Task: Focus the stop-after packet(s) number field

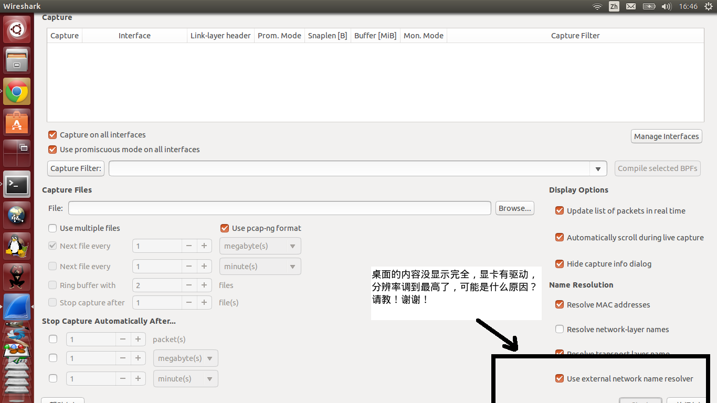Action: (91, 340)
